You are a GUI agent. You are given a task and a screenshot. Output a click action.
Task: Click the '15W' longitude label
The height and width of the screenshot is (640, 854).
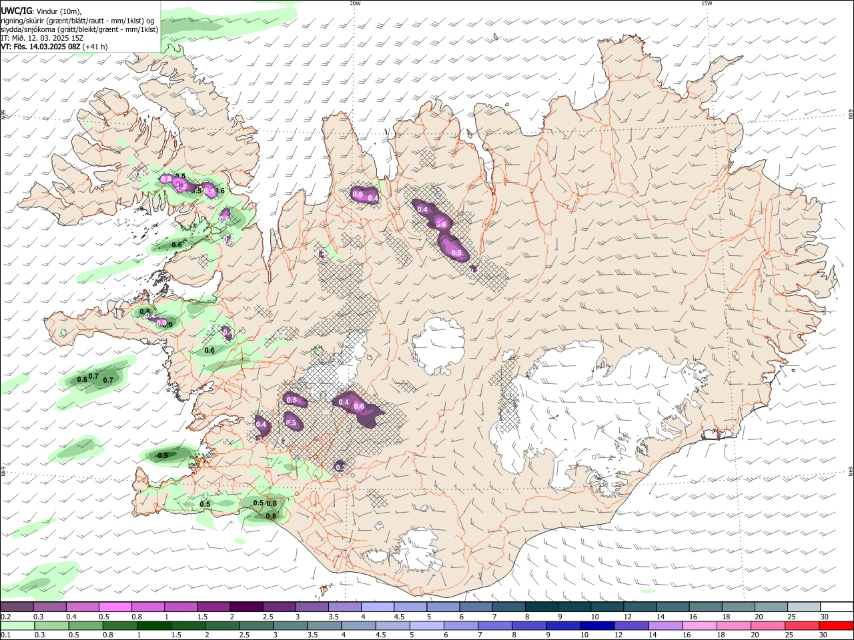click(x=707, y=3)
